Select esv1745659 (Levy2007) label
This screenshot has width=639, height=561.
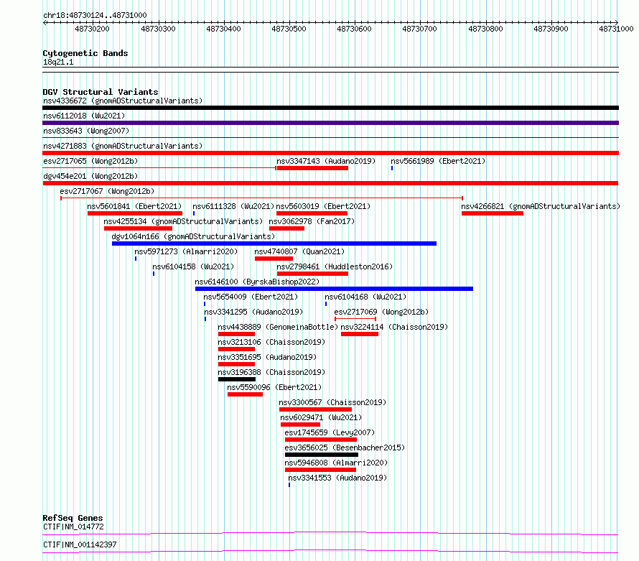[330, 432]
